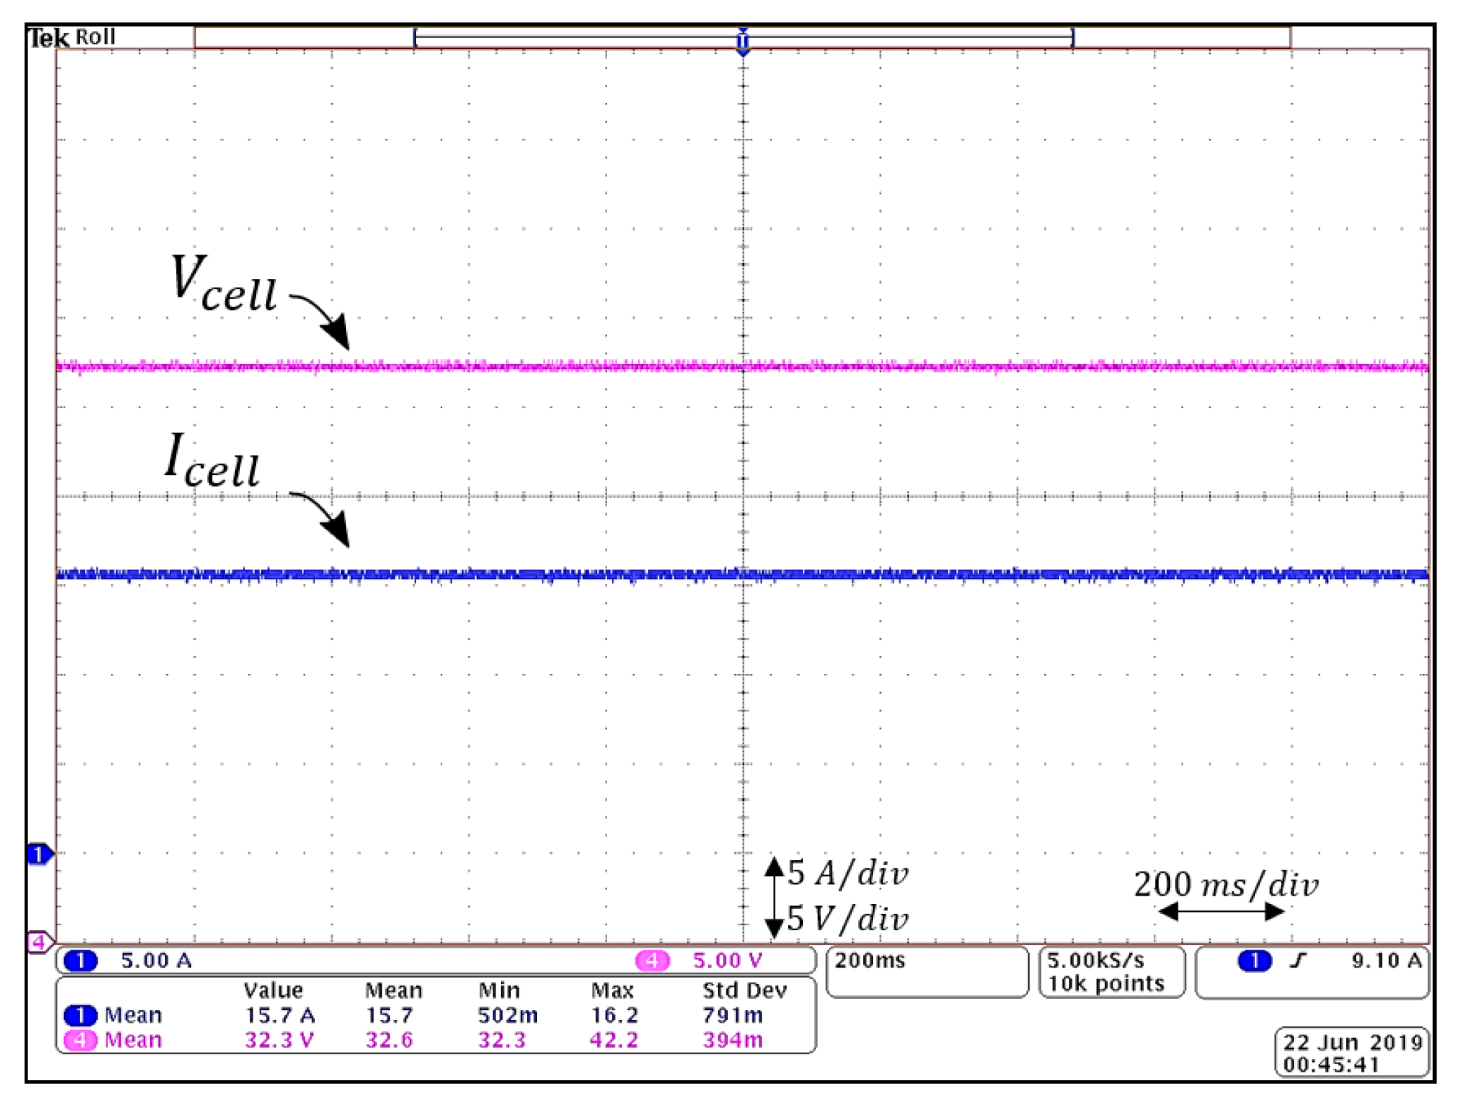Click the 42.2 Max value
The width and height of the screenshot is (1457, 1104).
click(x=614, y=1039)
